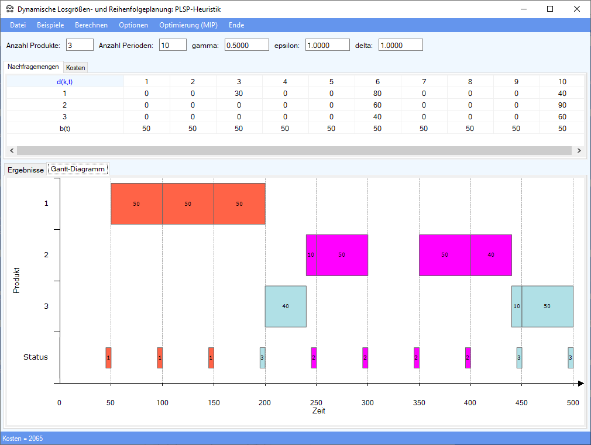
Task: Click the Anzahl Perioden text box
Action: click(x=173, y=45)
